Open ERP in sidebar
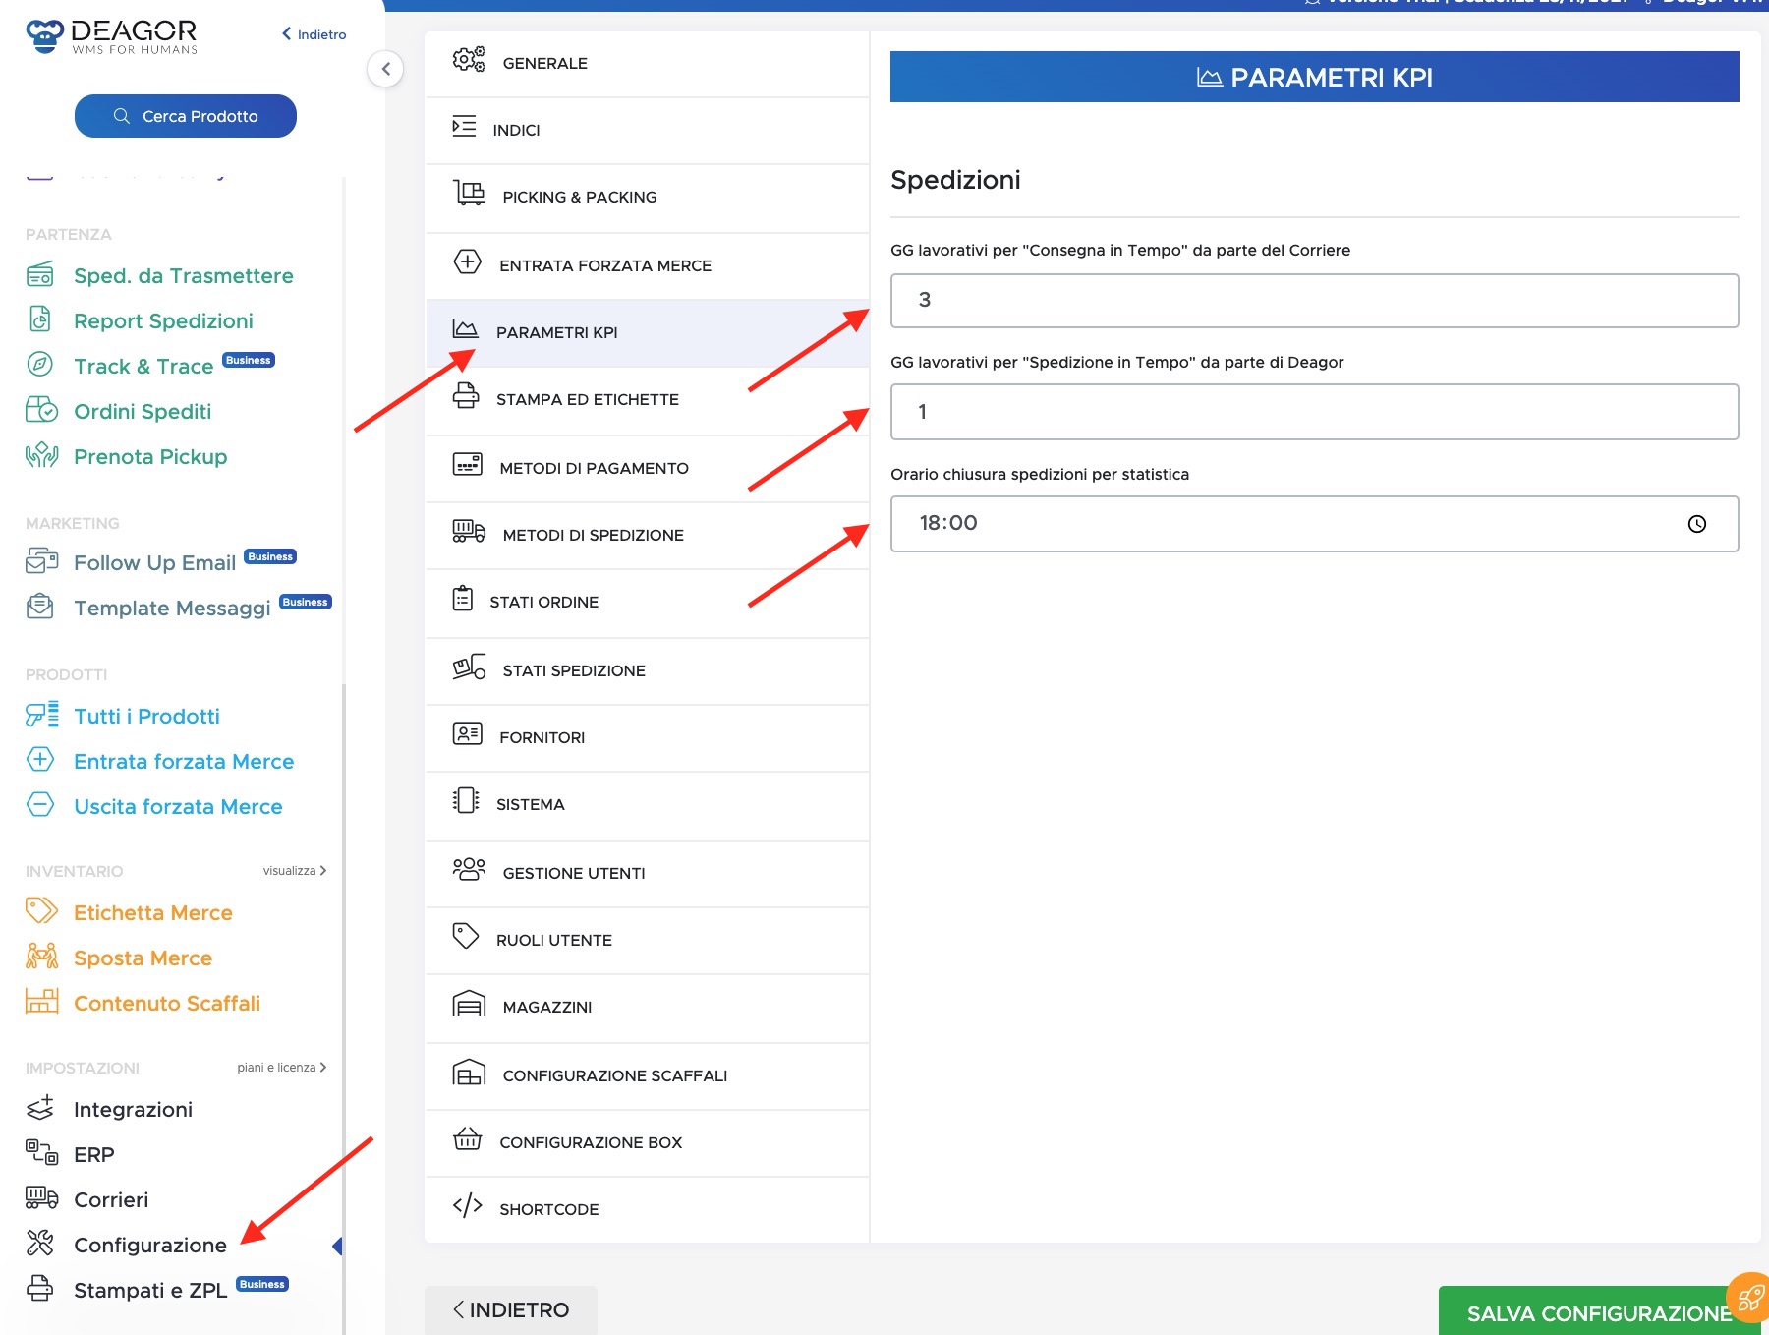Image resolution: width=1769 pixels, height=1335 pixels. [94, 1155]
